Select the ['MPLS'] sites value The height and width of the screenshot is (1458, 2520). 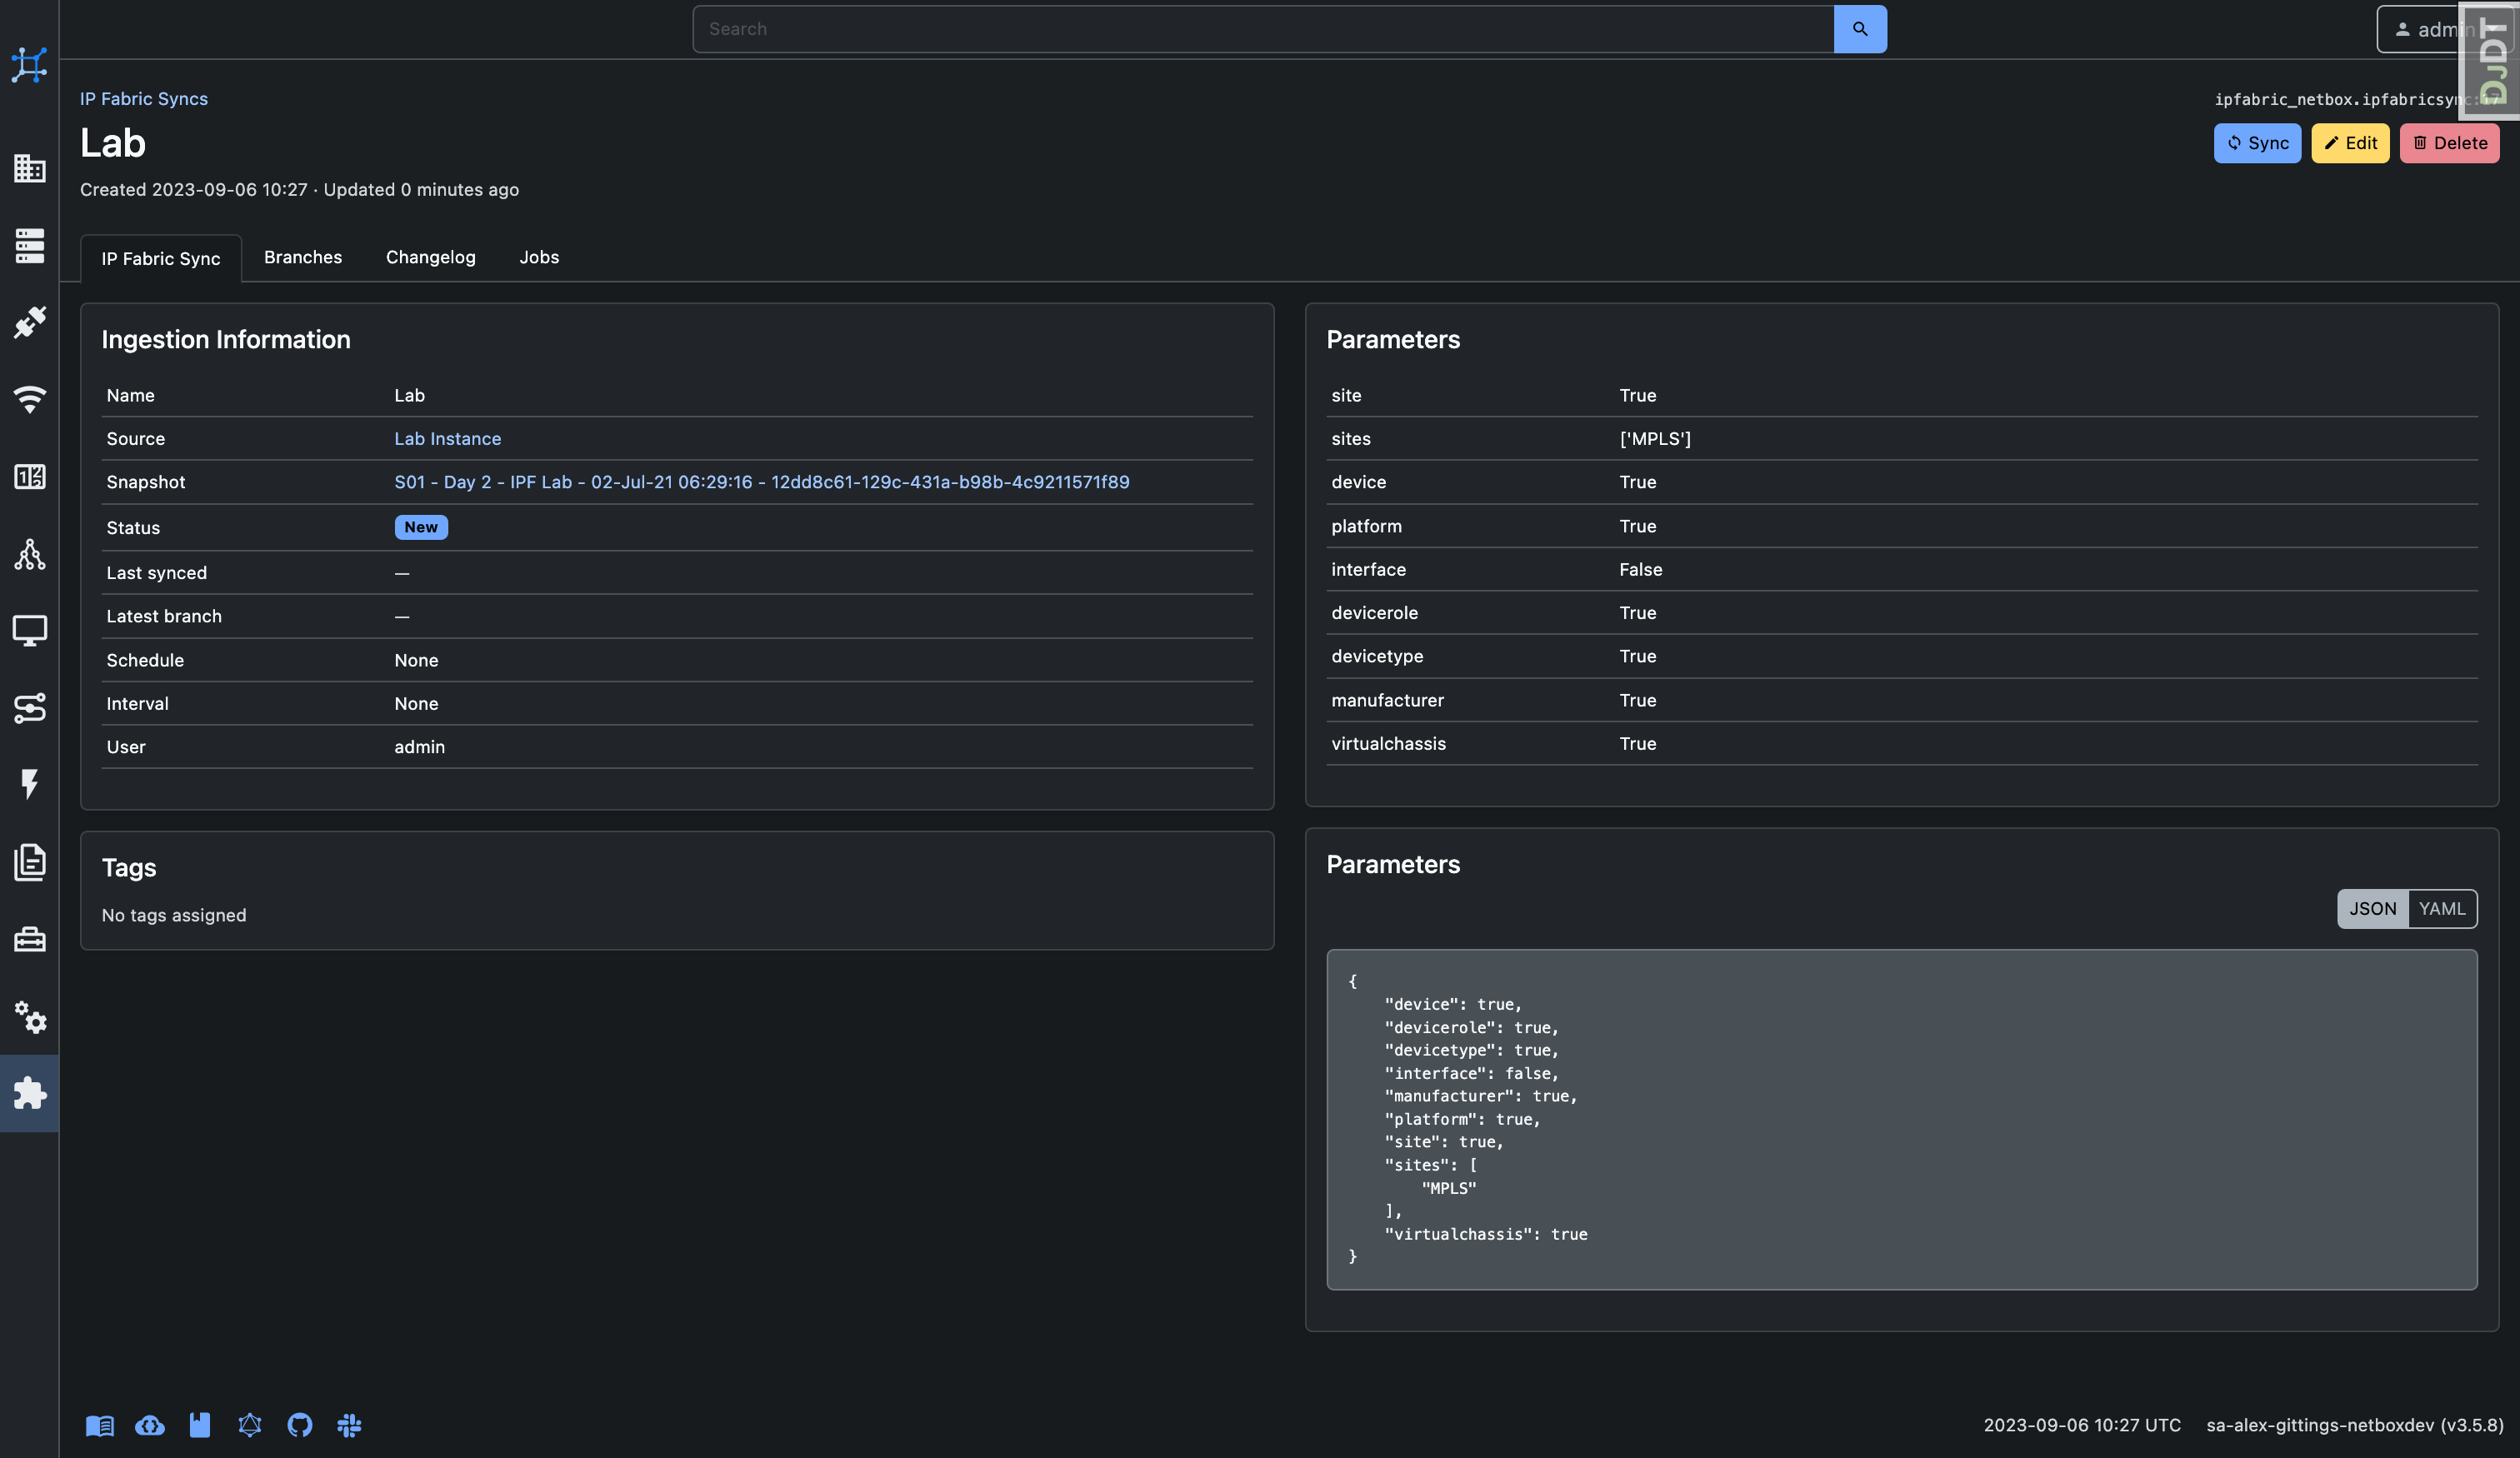(1655, 438)
